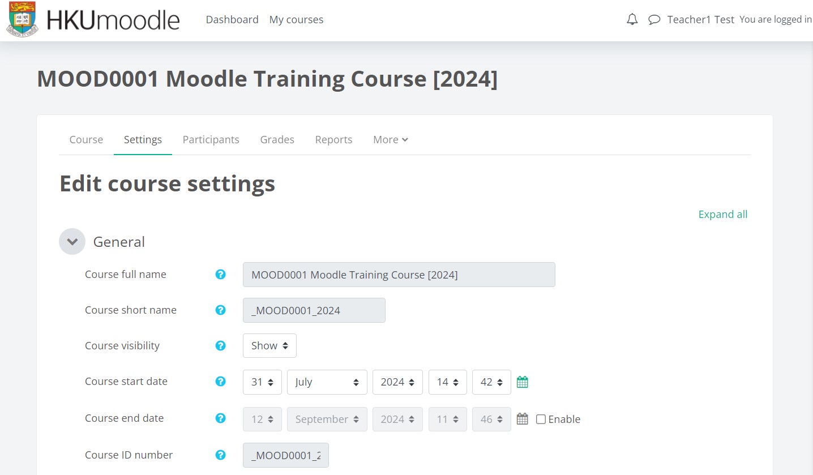Collapse the General section
The width and height of the screenshot is (813, 475).
point(72,242)
